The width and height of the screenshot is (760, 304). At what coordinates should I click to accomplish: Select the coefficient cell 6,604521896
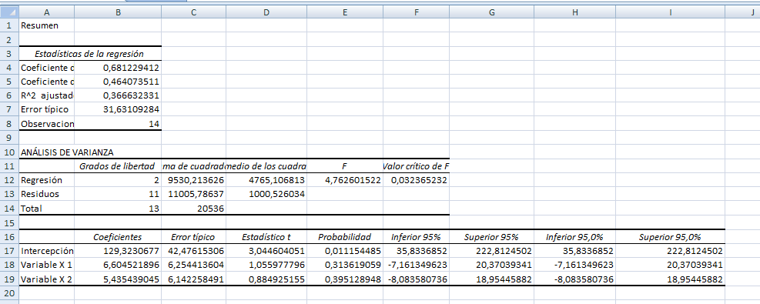(118, 265)
